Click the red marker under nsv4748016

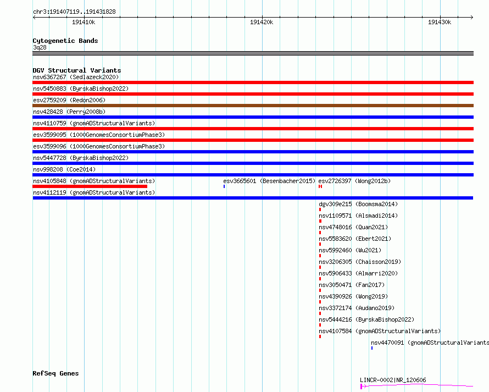coord(320,233)
